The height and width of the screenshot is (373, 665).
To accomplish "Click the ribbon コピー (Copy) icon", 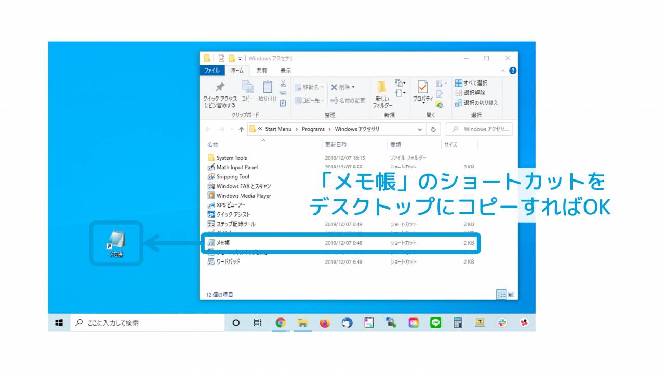I will pos(248,91).
